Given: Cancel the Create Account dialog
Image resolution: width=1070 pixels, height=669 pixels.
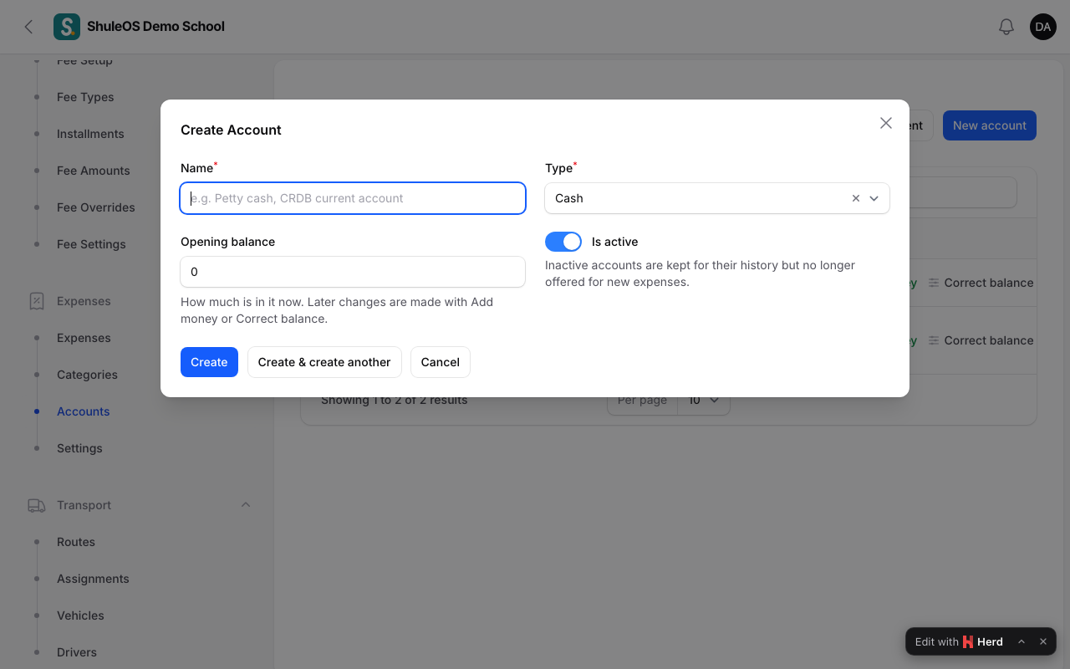Looking at the screenshot, I should click(x=441, y=362).
